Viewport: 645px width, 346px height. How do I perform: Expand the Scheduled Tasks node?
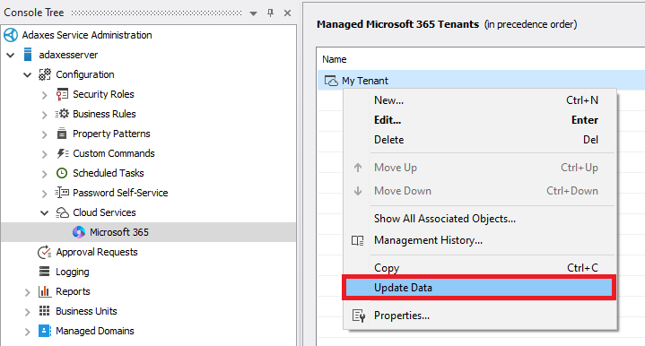pos(45,174)
